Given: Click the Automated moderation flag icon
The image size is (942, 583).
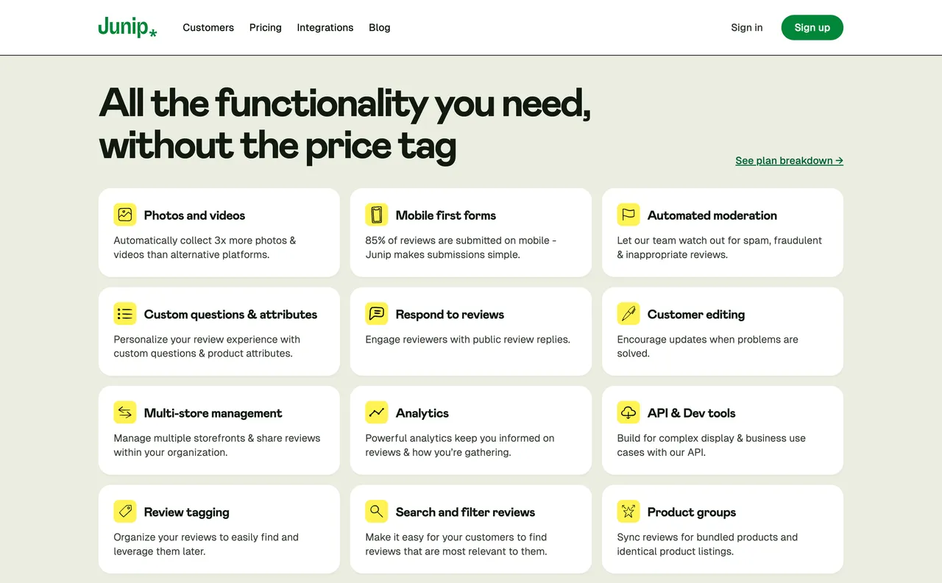Looking at the screenshot, I should tap(628, 215).
